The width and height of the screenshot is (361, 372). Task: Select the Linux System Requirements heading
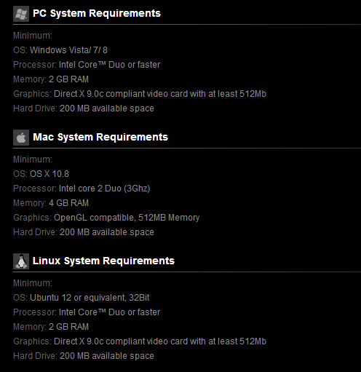(x=103, y=261)
